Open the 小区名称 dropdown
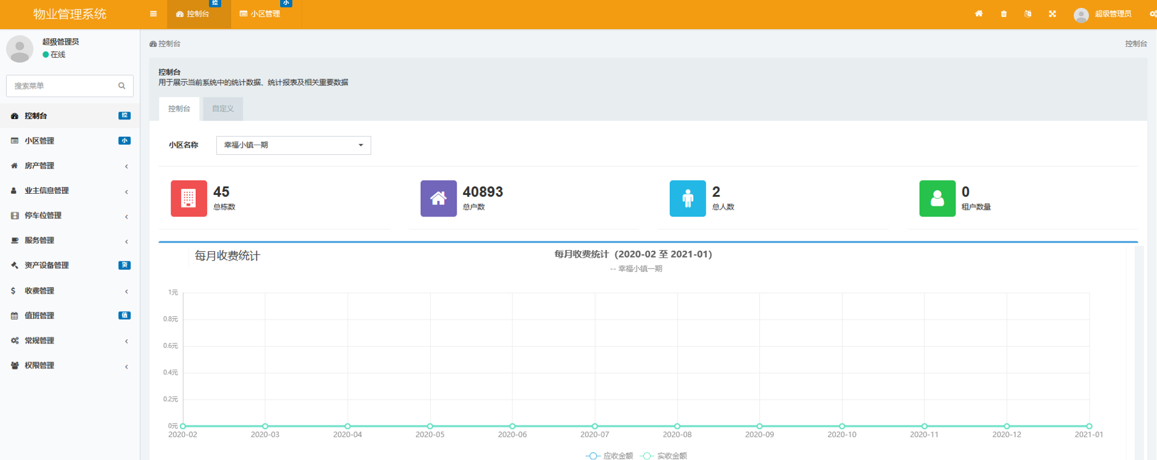 point(293,145)
